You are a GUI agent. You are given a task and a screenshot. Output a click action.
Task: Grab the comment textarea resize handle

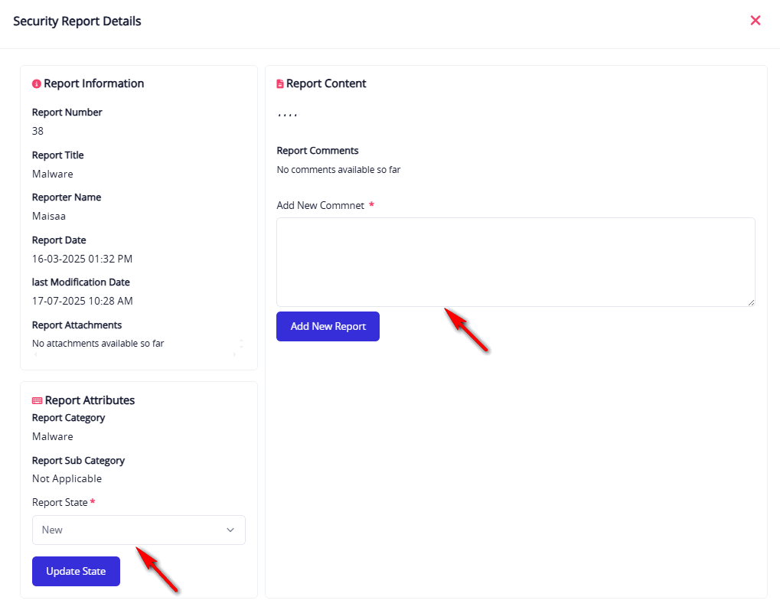(751, 302)
